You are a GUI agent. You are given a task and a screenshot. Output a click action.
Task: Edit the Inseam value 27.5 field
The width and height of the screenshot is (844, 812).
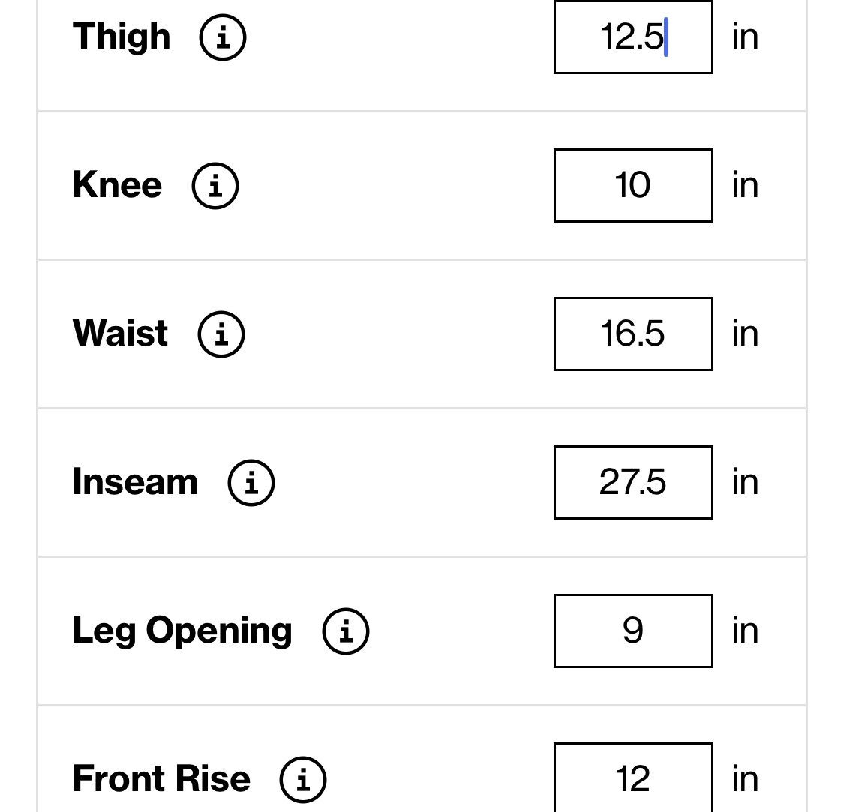click(x=633, y=483)
